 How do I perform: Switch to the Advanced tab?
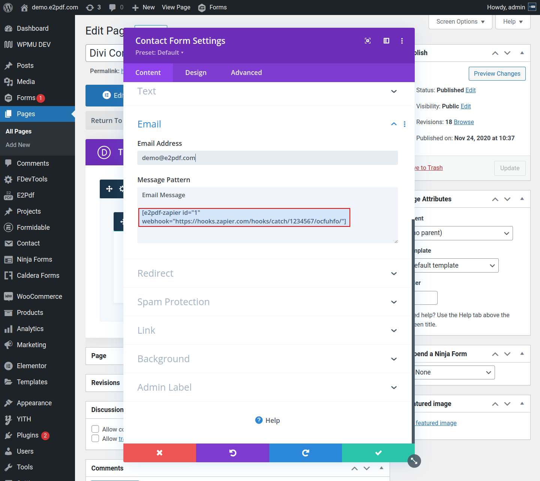(246, 73)
